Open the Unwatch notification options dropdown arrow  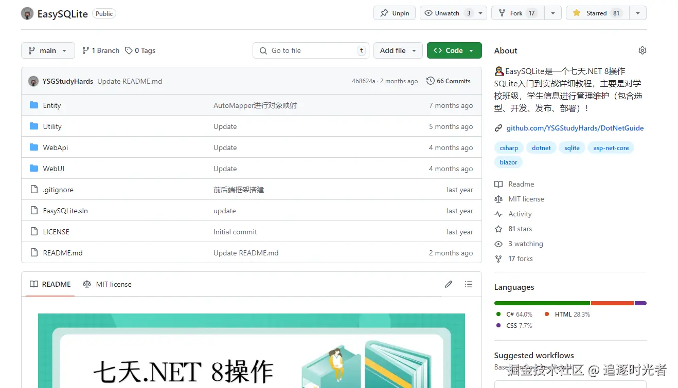[x=481, y=13]
